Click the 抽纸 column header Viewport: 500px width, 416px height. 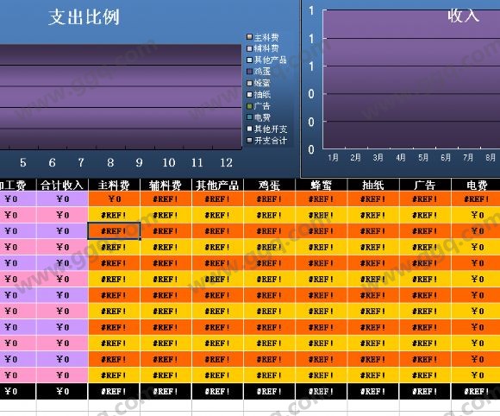373,186
